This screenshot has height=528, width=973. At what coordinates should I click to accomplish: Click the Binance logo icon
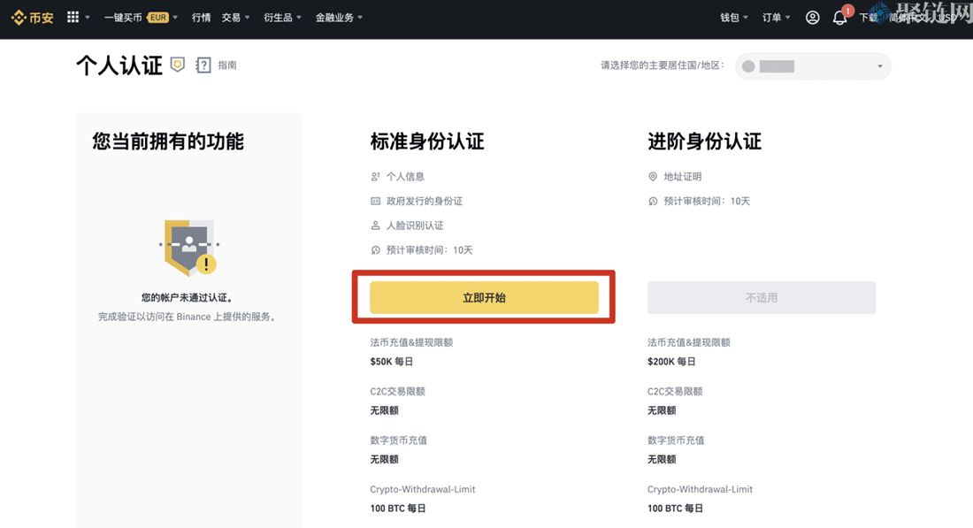click(x=19, y=17)
